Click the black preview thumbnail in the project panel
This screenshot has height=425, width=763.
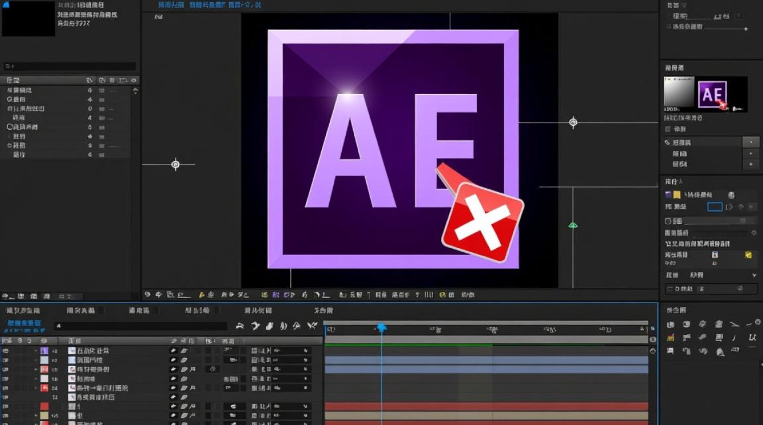(x=28, y=19)
